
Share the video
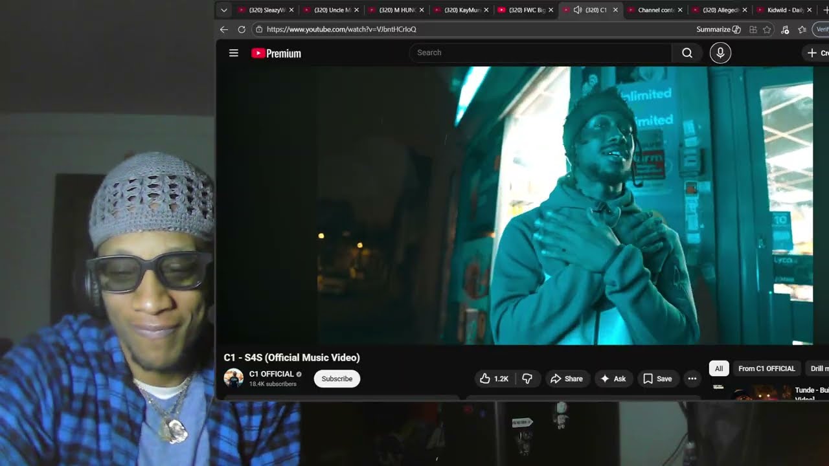(567, 379)
